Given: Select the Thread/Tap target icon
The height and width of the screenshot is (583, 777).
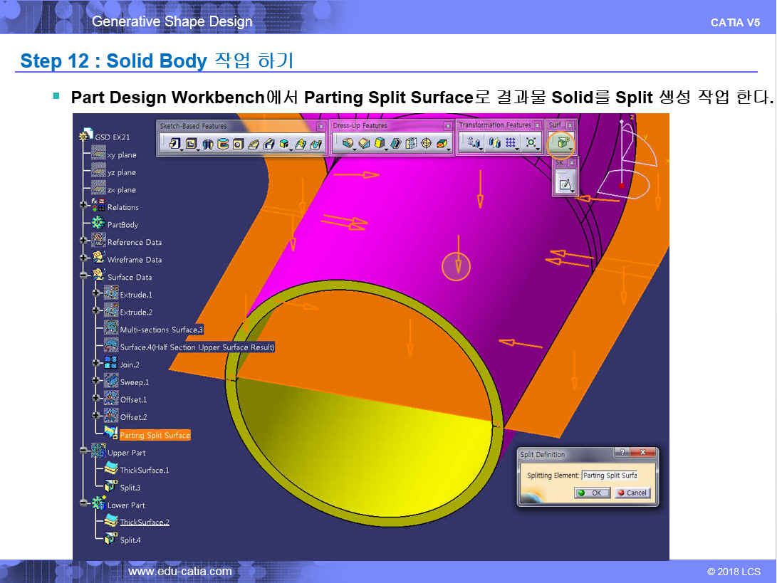Looking at the screenshot, I should 427,144.
